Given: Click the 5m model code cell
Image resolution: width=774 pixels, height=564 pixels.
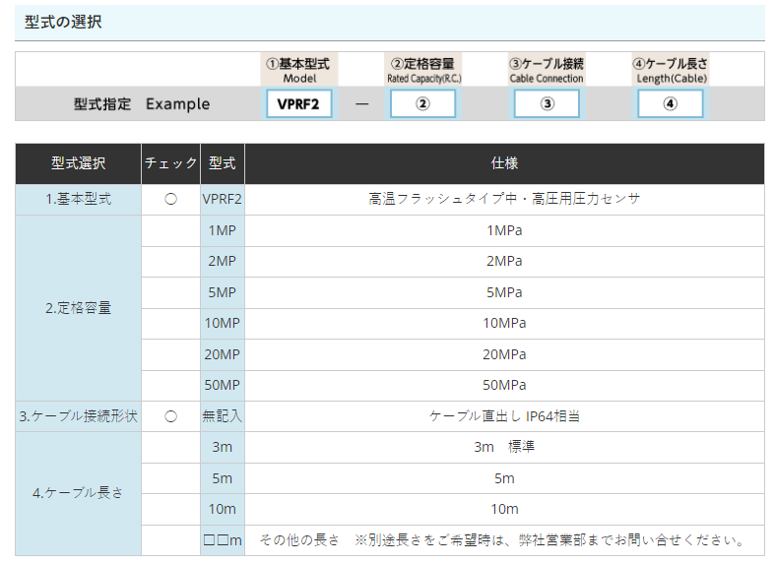Looking at the screenshot, I should point(223,478).
